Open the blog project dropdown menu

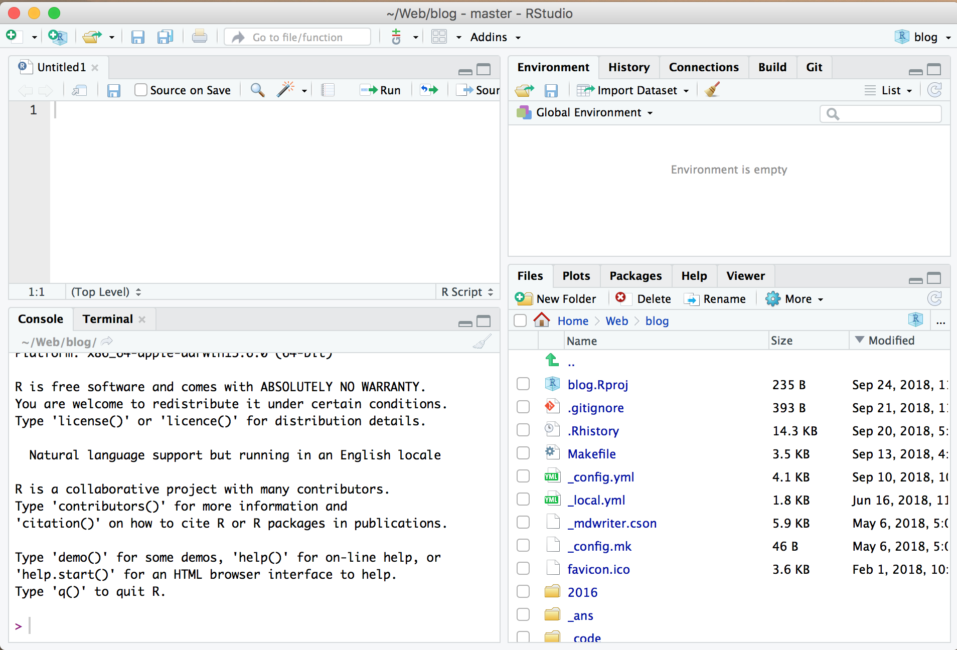[x=923, y=37]
